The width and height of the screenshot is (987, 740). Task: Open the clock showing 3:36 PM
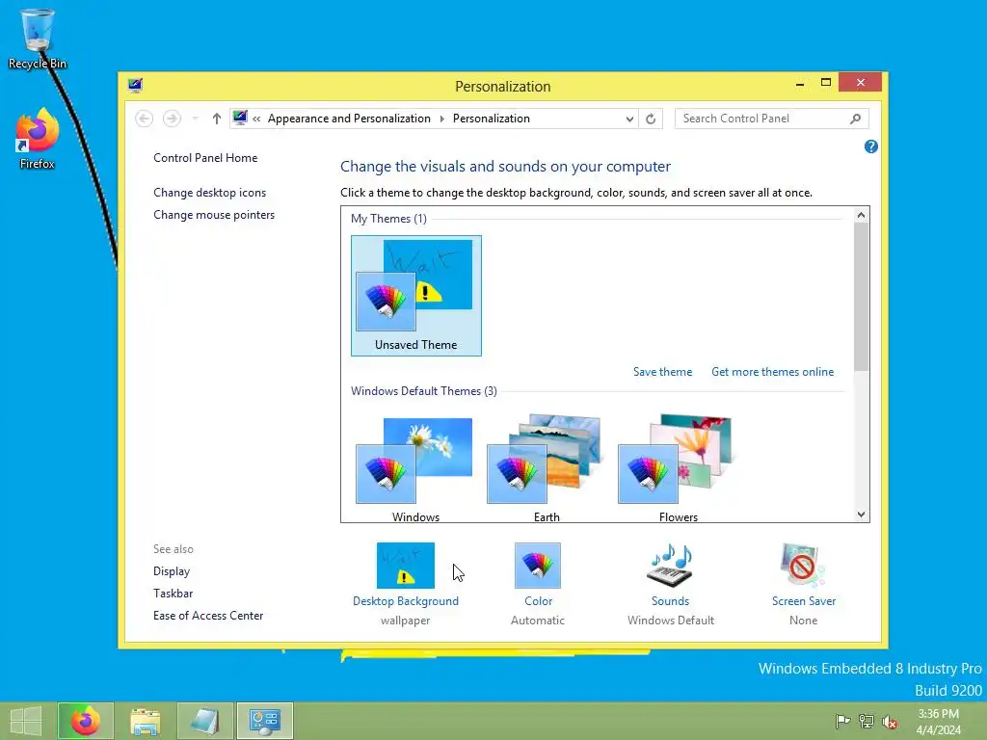(939, 722)
